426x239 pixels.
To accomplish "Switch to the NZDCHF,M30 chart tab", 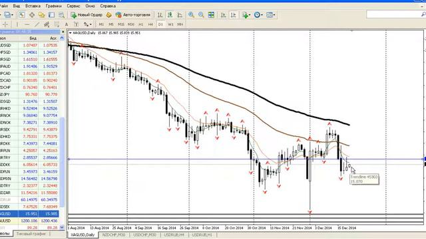I will tap(114, 235).
